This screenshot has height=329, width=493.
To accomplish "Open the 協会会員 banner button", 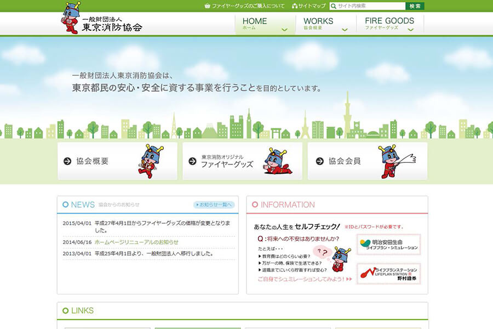I will click(368, 161).
